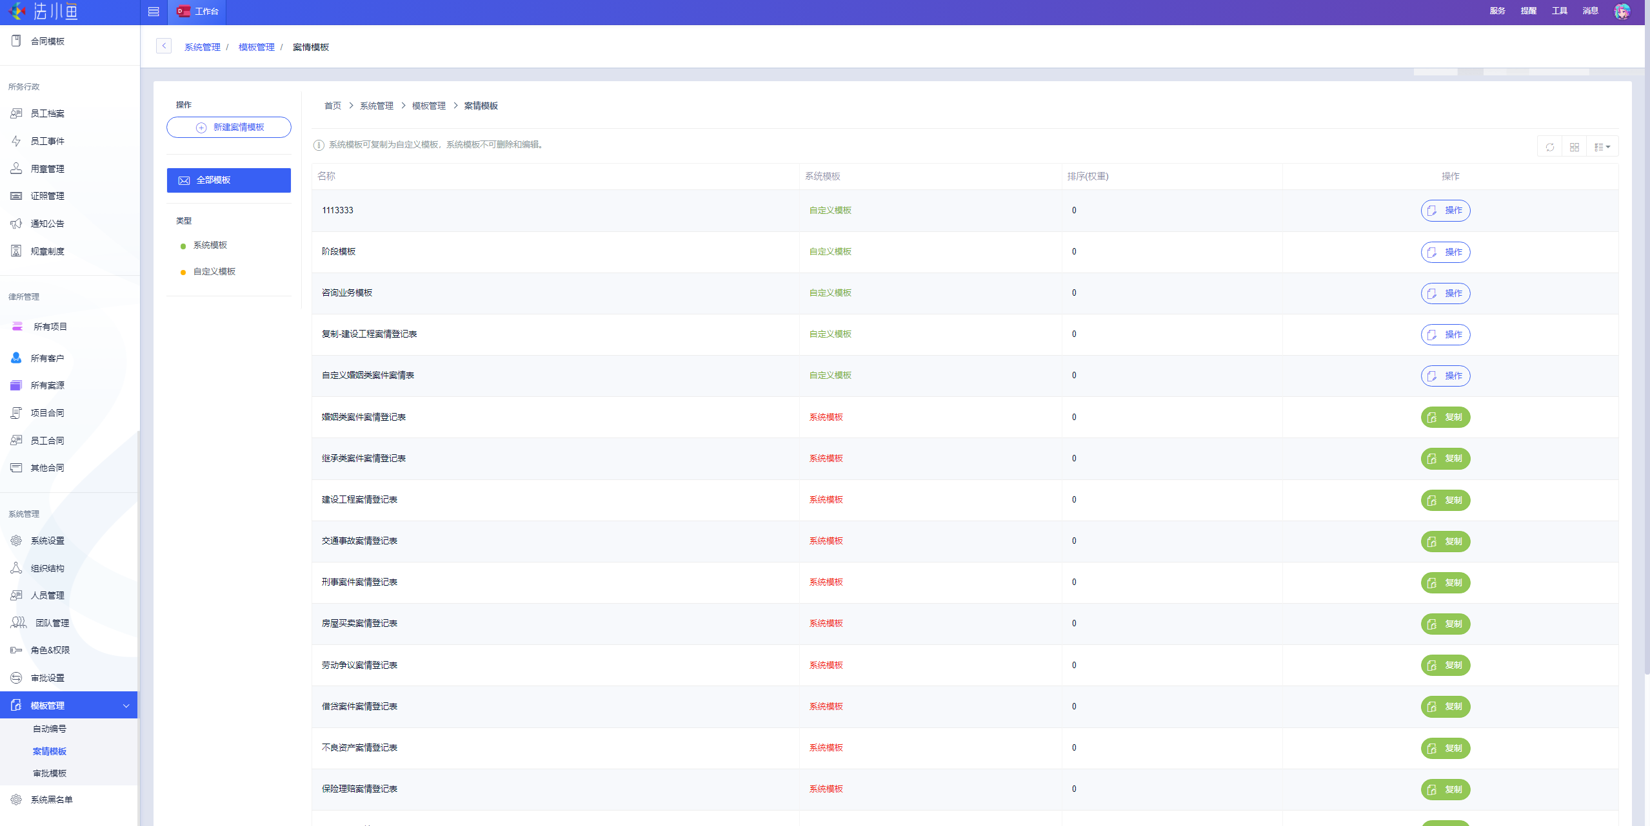Image resolution: width=1650 pixels, height=826 pixels.
Task: Click the back arrow in breadcrumb bar
Action: [164, 46]
